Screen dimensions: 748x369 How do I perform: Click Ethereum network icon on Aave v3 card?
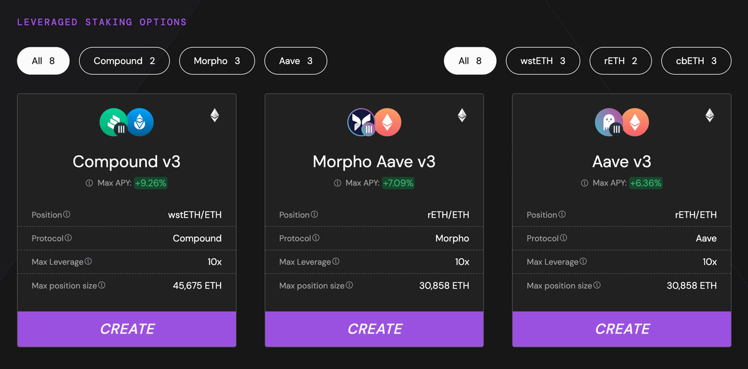709,115
